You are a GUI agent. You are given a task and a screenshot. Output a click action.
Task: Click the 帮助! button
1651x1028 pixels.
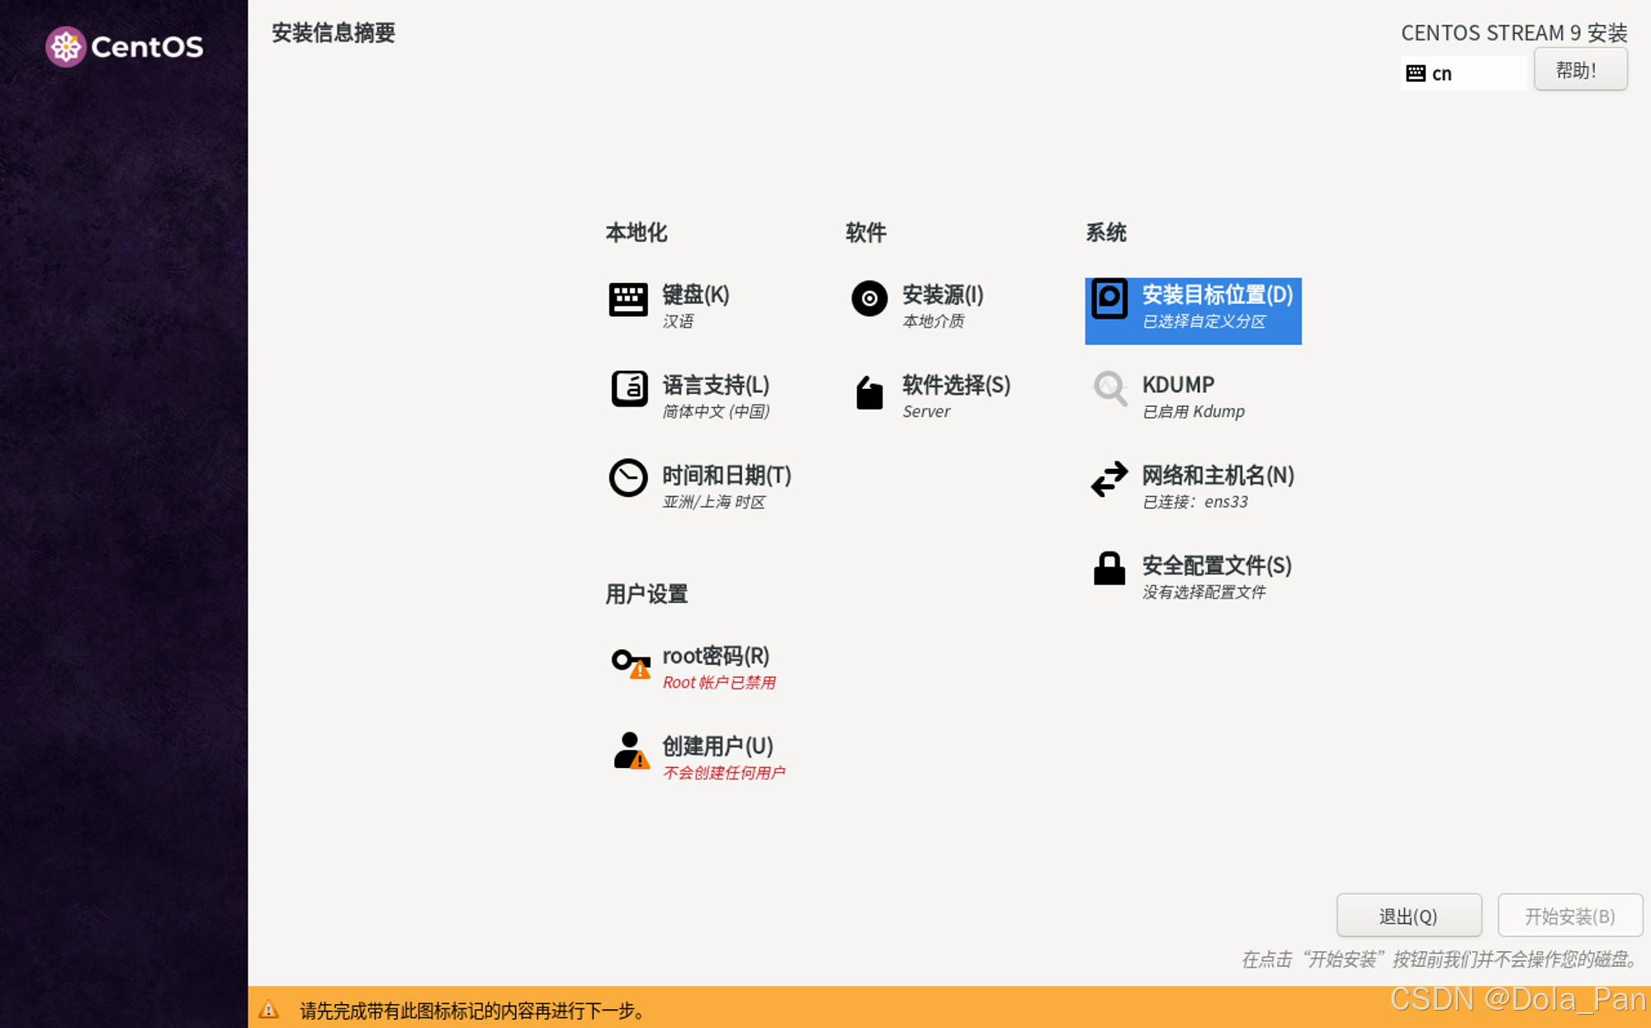click(x=1580, y=69)
